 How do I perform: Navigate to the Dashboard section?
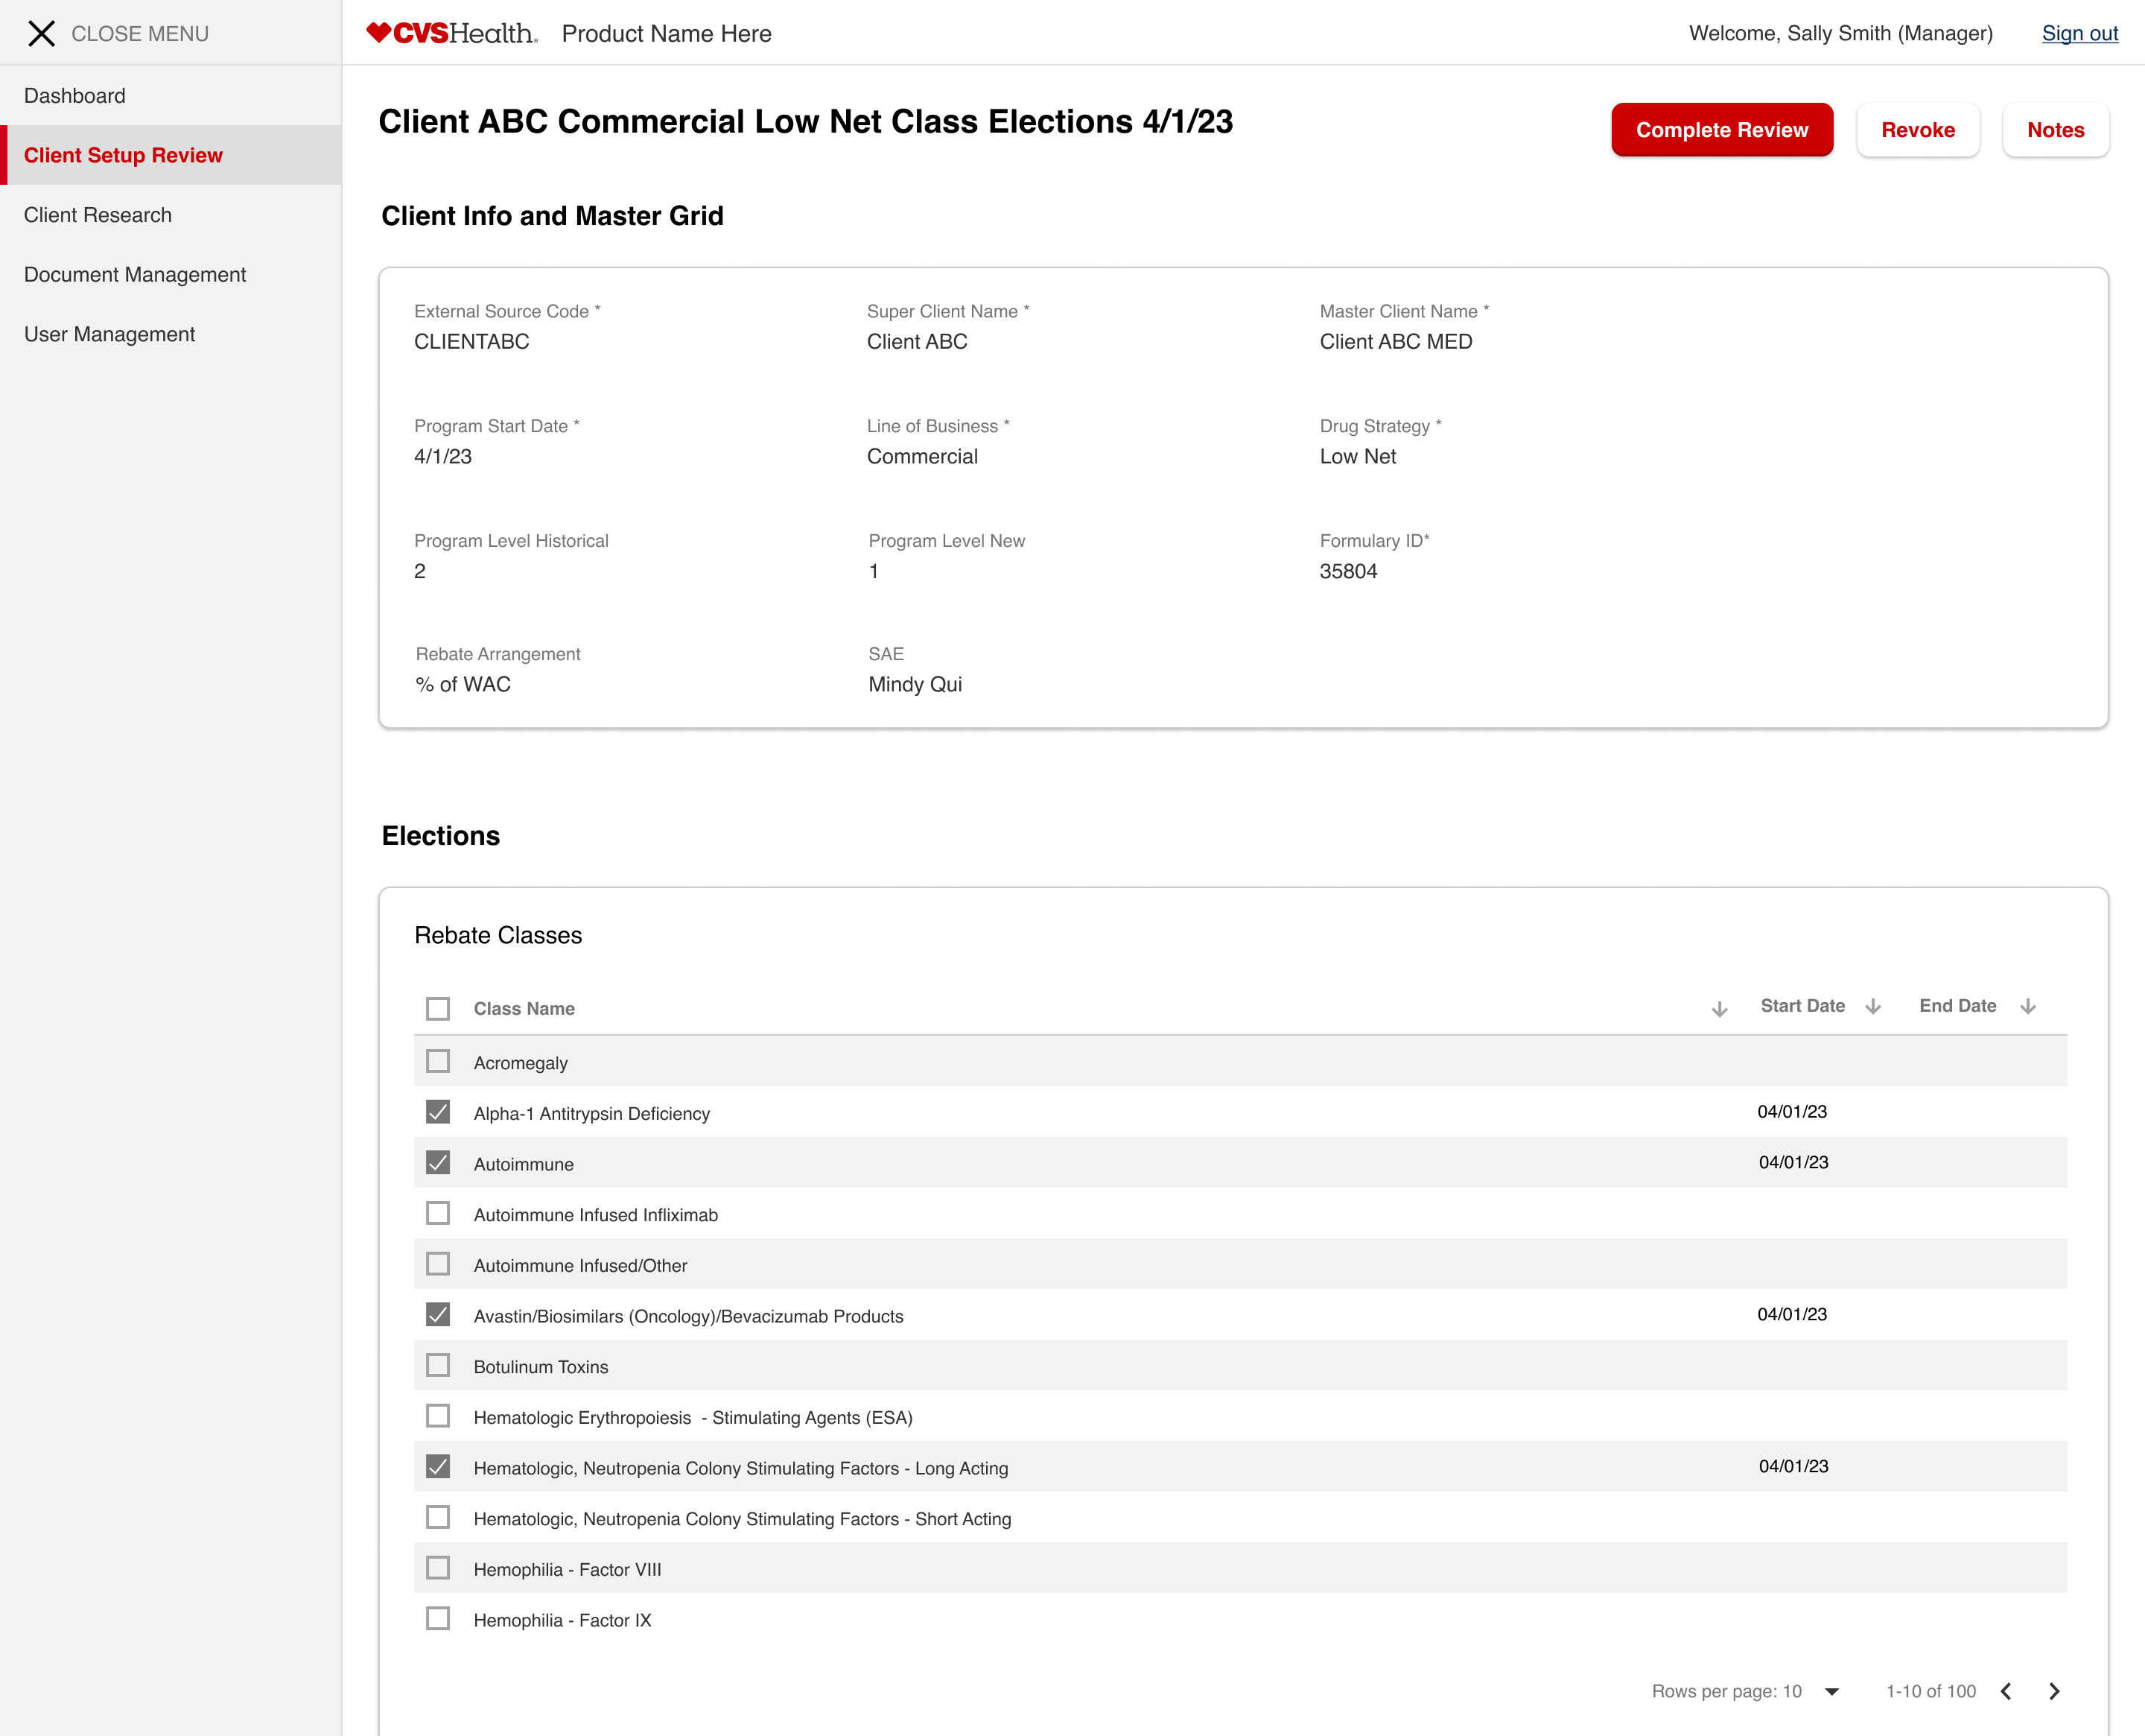point(74,95)
